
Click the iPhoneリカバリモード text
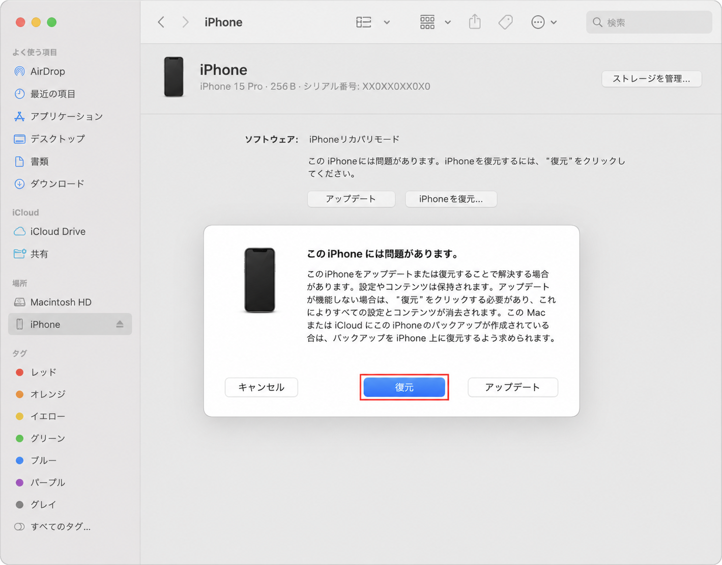pyautogui.click(x=354, y=139)
